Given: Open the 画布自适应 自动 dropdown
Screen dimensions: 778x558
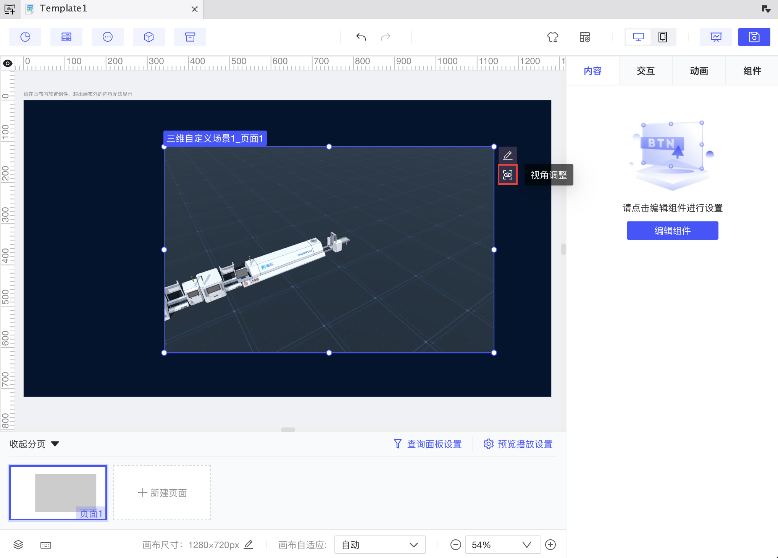Looking at the screenshot, I should 379,545.
